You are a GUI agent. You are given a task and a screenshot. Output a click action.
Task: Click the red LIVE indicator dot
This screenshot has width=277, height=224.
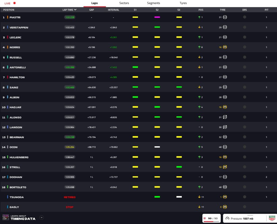pyautogui.click(x=15, y=3)
